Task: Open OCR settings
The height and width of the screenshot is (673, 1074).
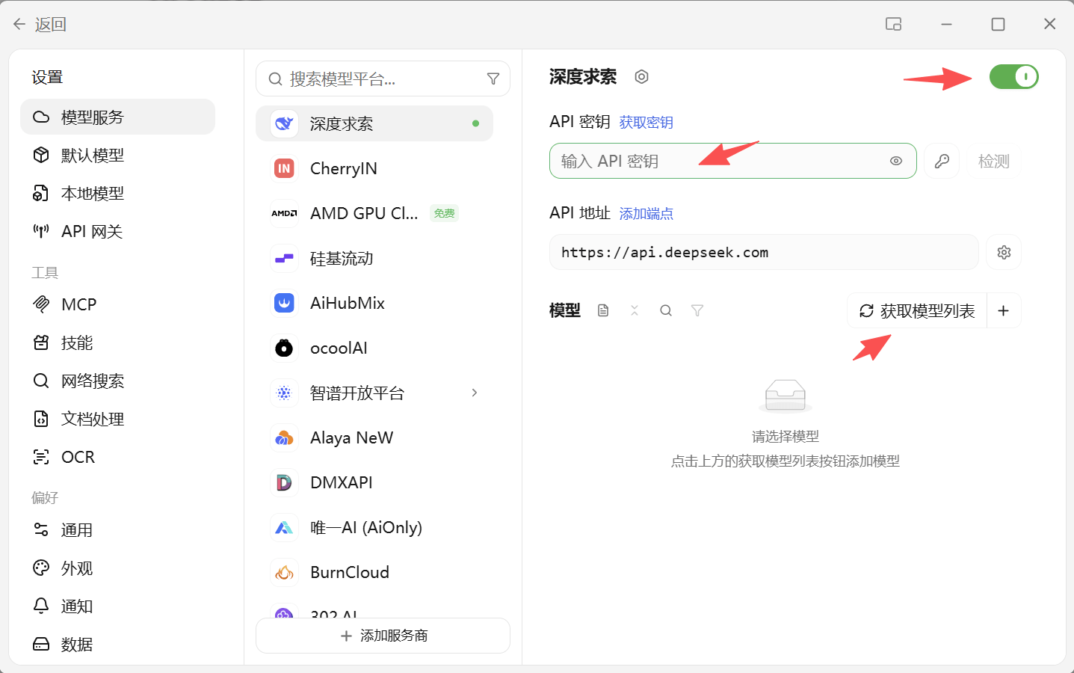Action: (117, 457)
